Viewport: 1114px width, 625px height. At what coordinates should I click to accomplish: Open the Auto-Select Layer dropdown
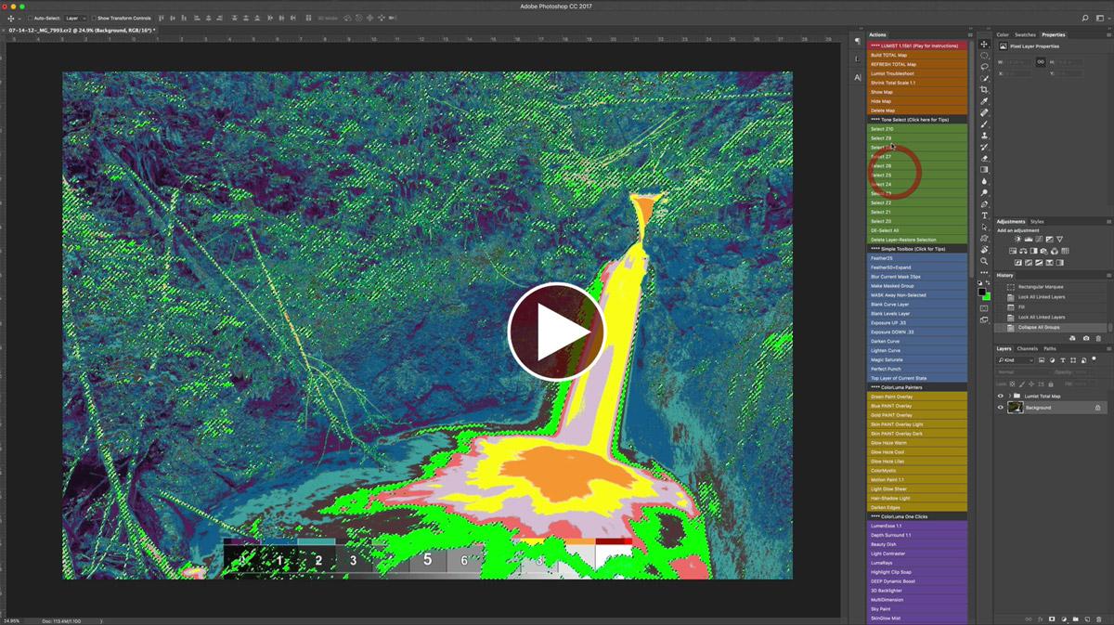pyautogui.click(x=74, y=18)
